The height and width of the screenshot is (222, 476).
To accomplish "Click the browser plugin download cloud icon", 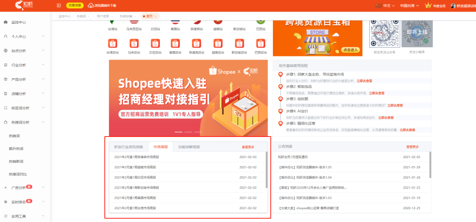I will click(x=91, y=6).
